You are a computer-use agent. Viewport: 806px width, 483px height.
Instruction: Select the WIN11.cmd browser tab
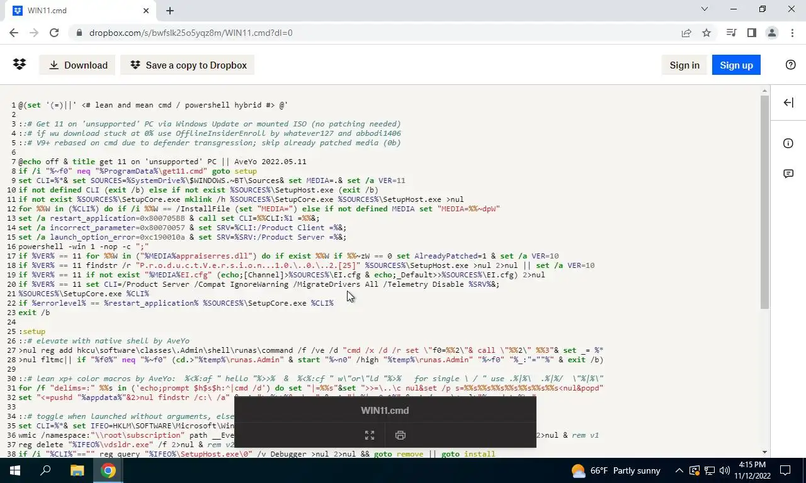pos(79,11)
